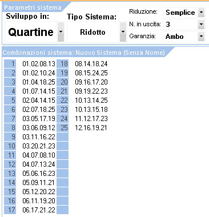Viewport: 209px width, 217px height.
Task: Click the Parametri sistema panel title
Action: pos(33,7)
